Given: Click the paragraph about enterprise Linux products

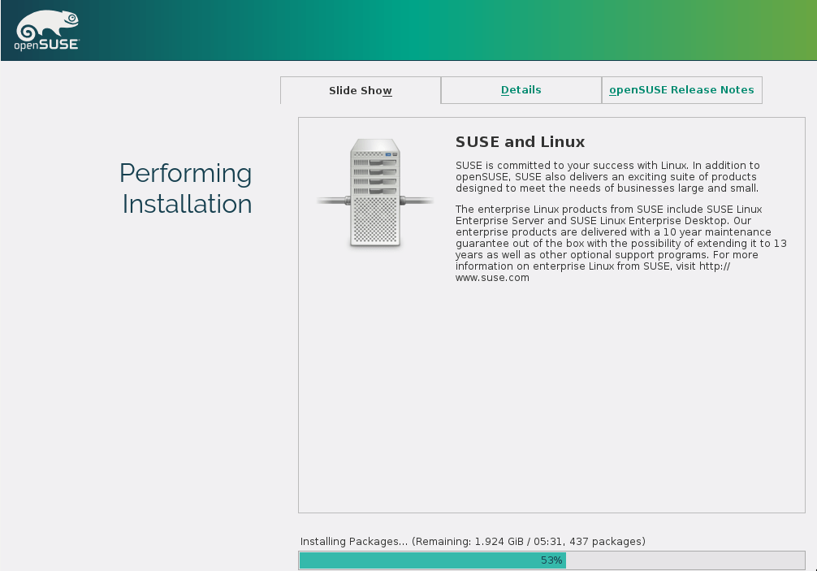Looking at the screenshot, I should [621, 244].
